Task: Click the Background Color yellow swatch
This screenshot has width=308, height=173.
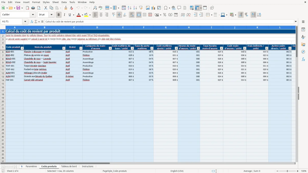Action: pos(86,15)
